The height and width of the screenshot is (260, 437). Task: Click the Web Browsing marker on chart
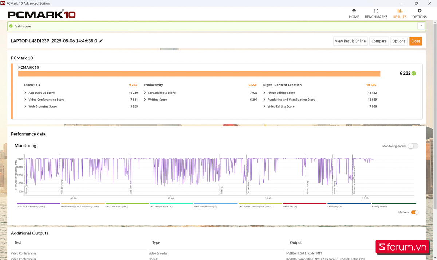point(62,186)
